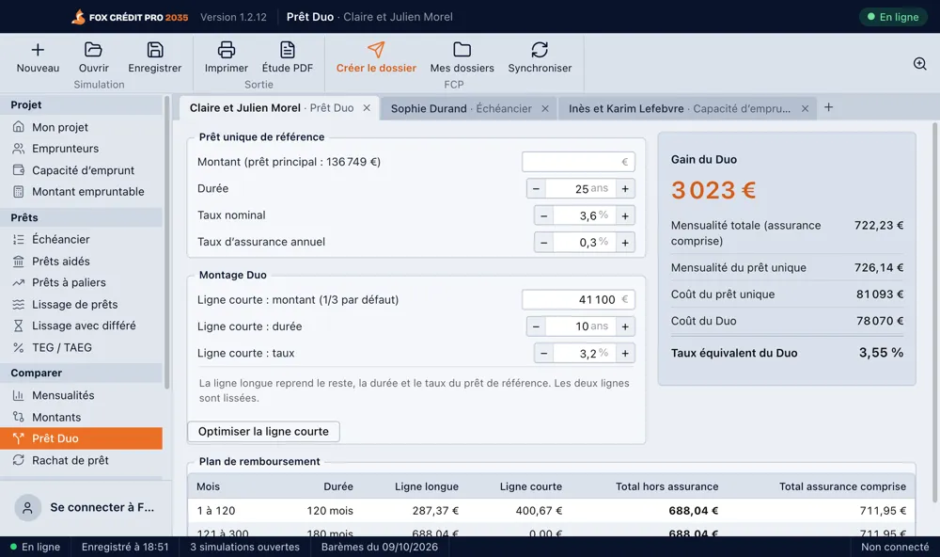Select Prêts aidés

pos(82,261)
